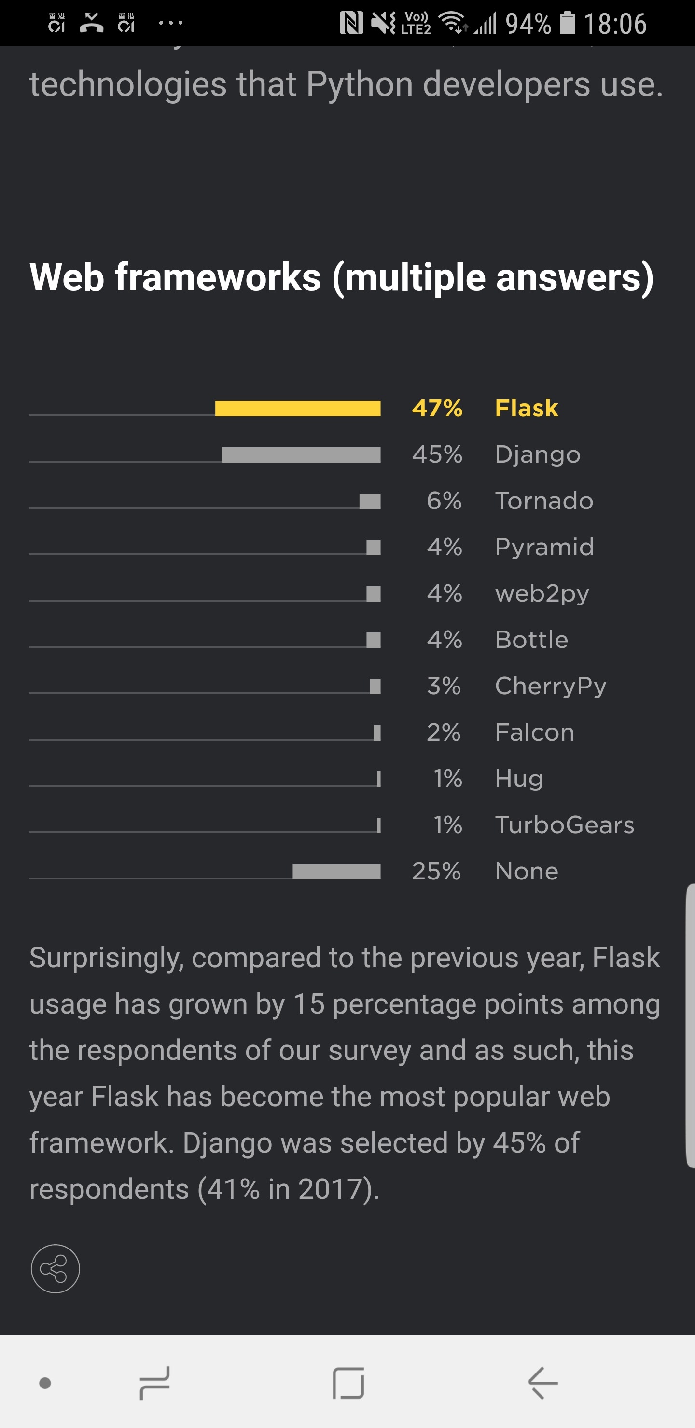This screenshot has width=695, height=1428.
Task: Tap the muted sound status icon
Action: (x=383, y=23)
